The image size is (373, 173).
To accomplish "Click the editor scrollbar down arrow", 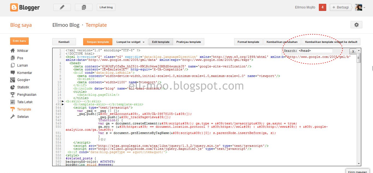I will [x=359, y=163].
